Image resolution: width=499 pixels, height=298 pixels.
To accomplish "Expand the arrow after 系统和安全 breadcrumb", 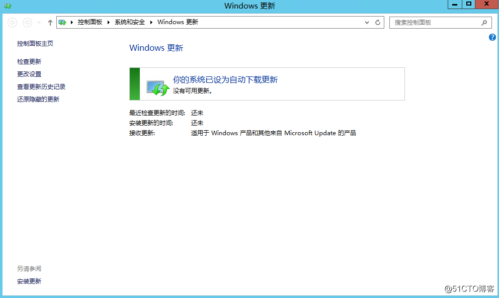I will pos(151,22).
